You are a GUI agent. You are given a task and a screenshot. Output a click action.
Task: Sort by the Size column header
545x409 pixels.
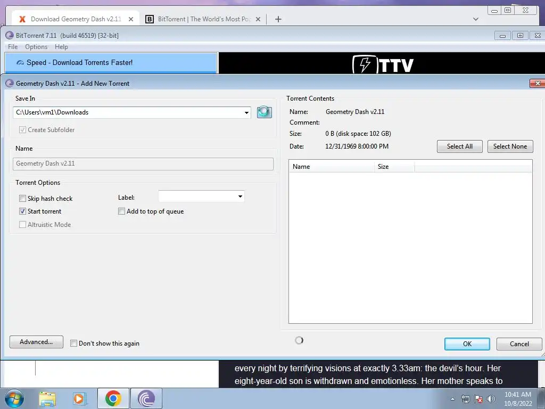coord(394,167)
